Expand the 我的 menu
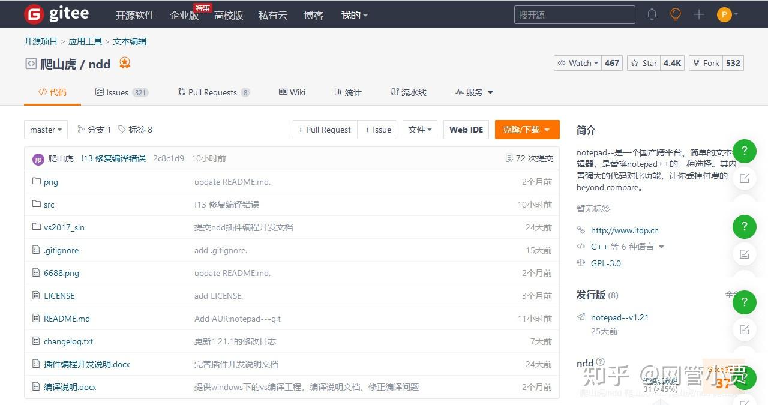This screenshot has width=768, height=405. (355, 15)
